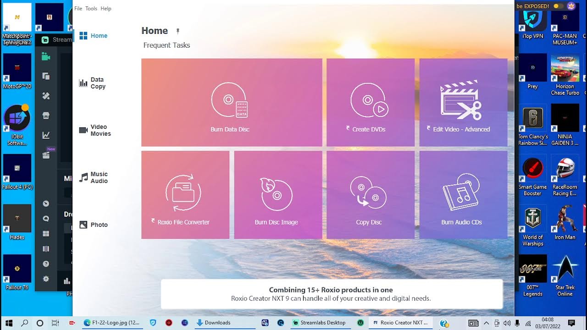Open the File menu

(78, 8)
